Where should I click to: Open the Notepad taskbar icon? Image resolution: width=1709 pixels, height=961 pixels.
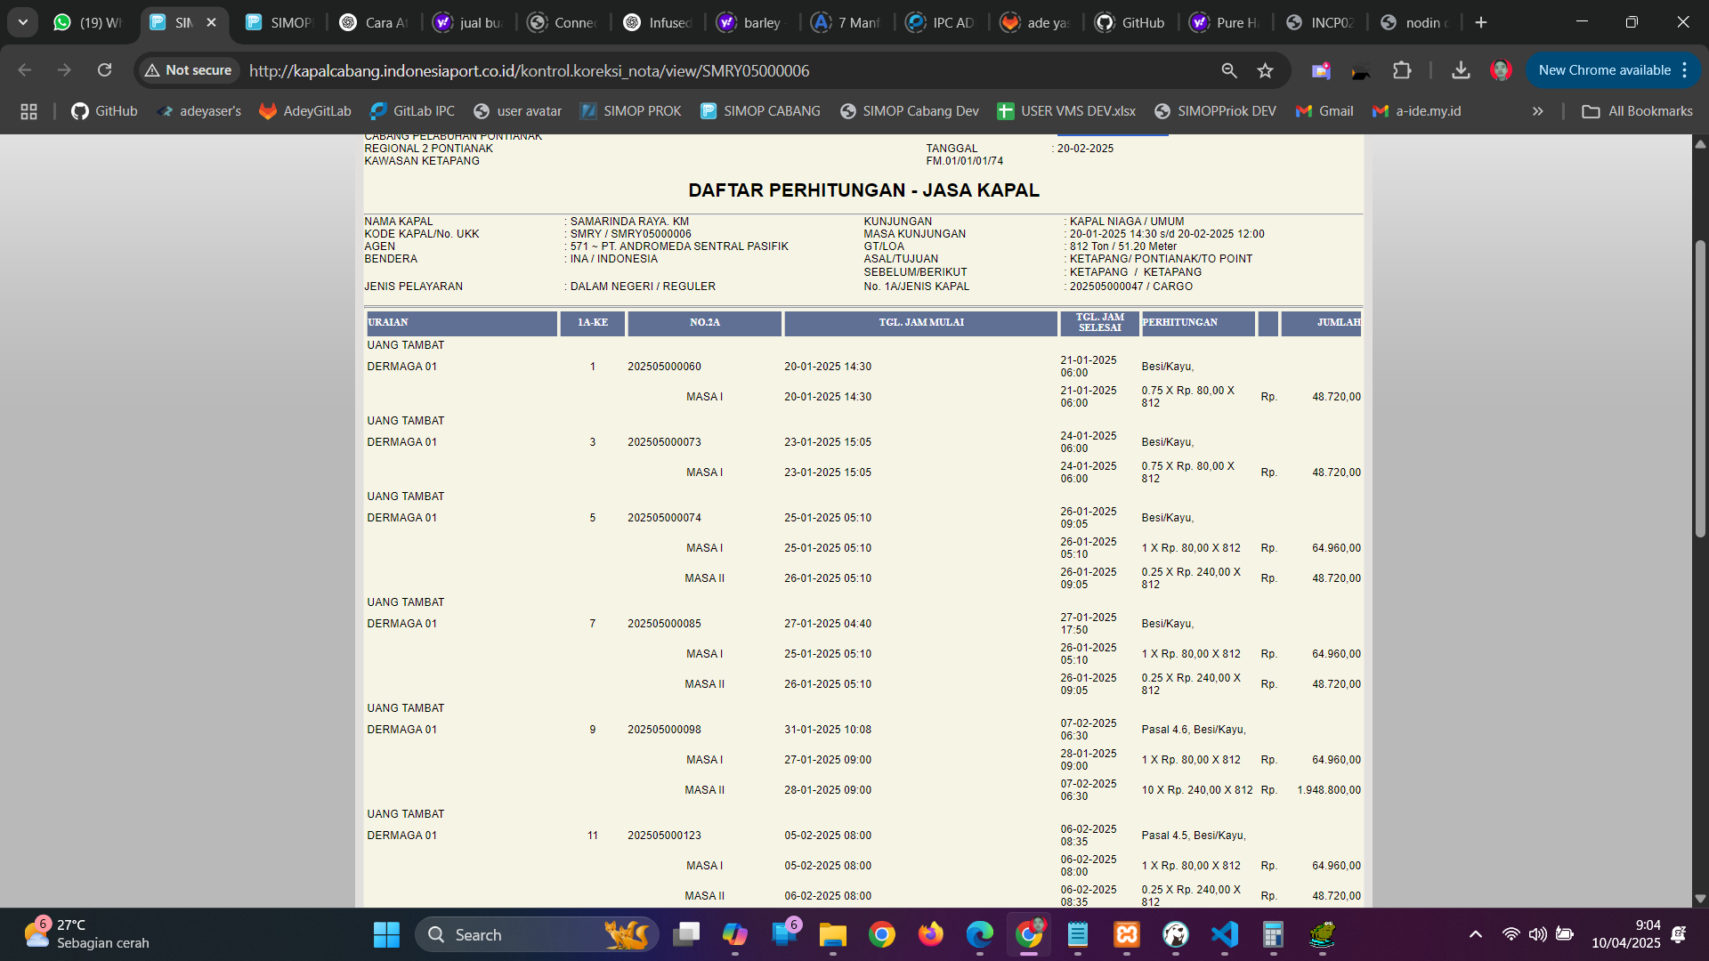pyautogui.click(x=1078, y=934)
